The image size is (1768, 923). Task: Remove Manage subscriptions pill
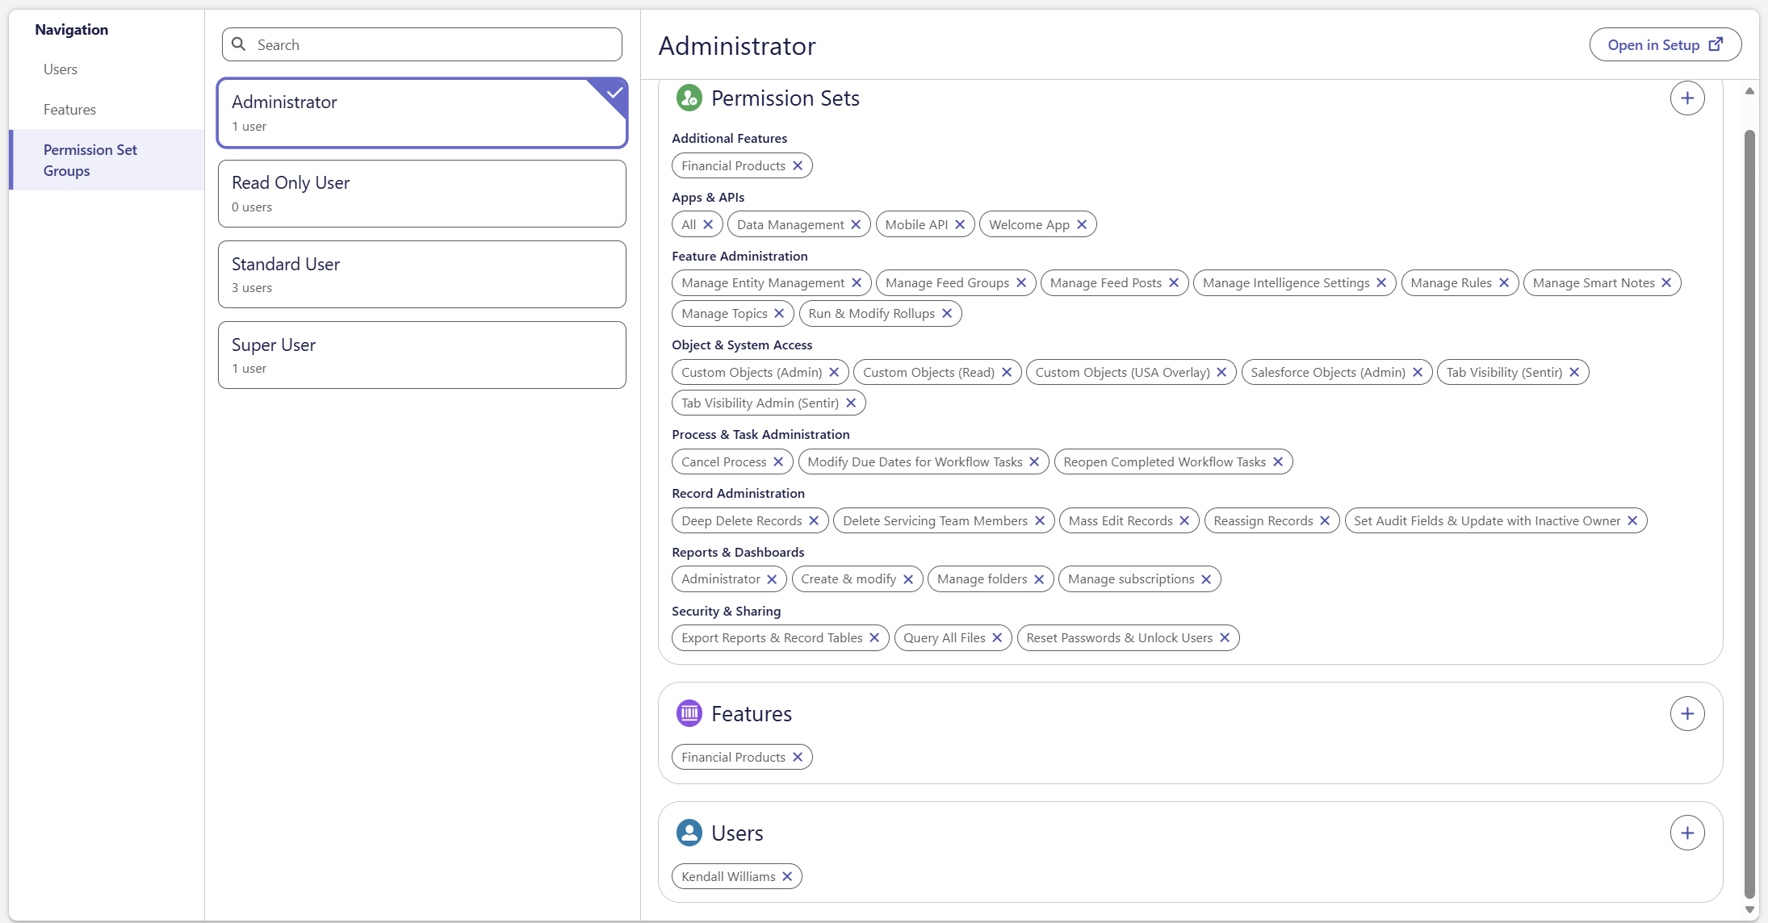[1206, 579]
